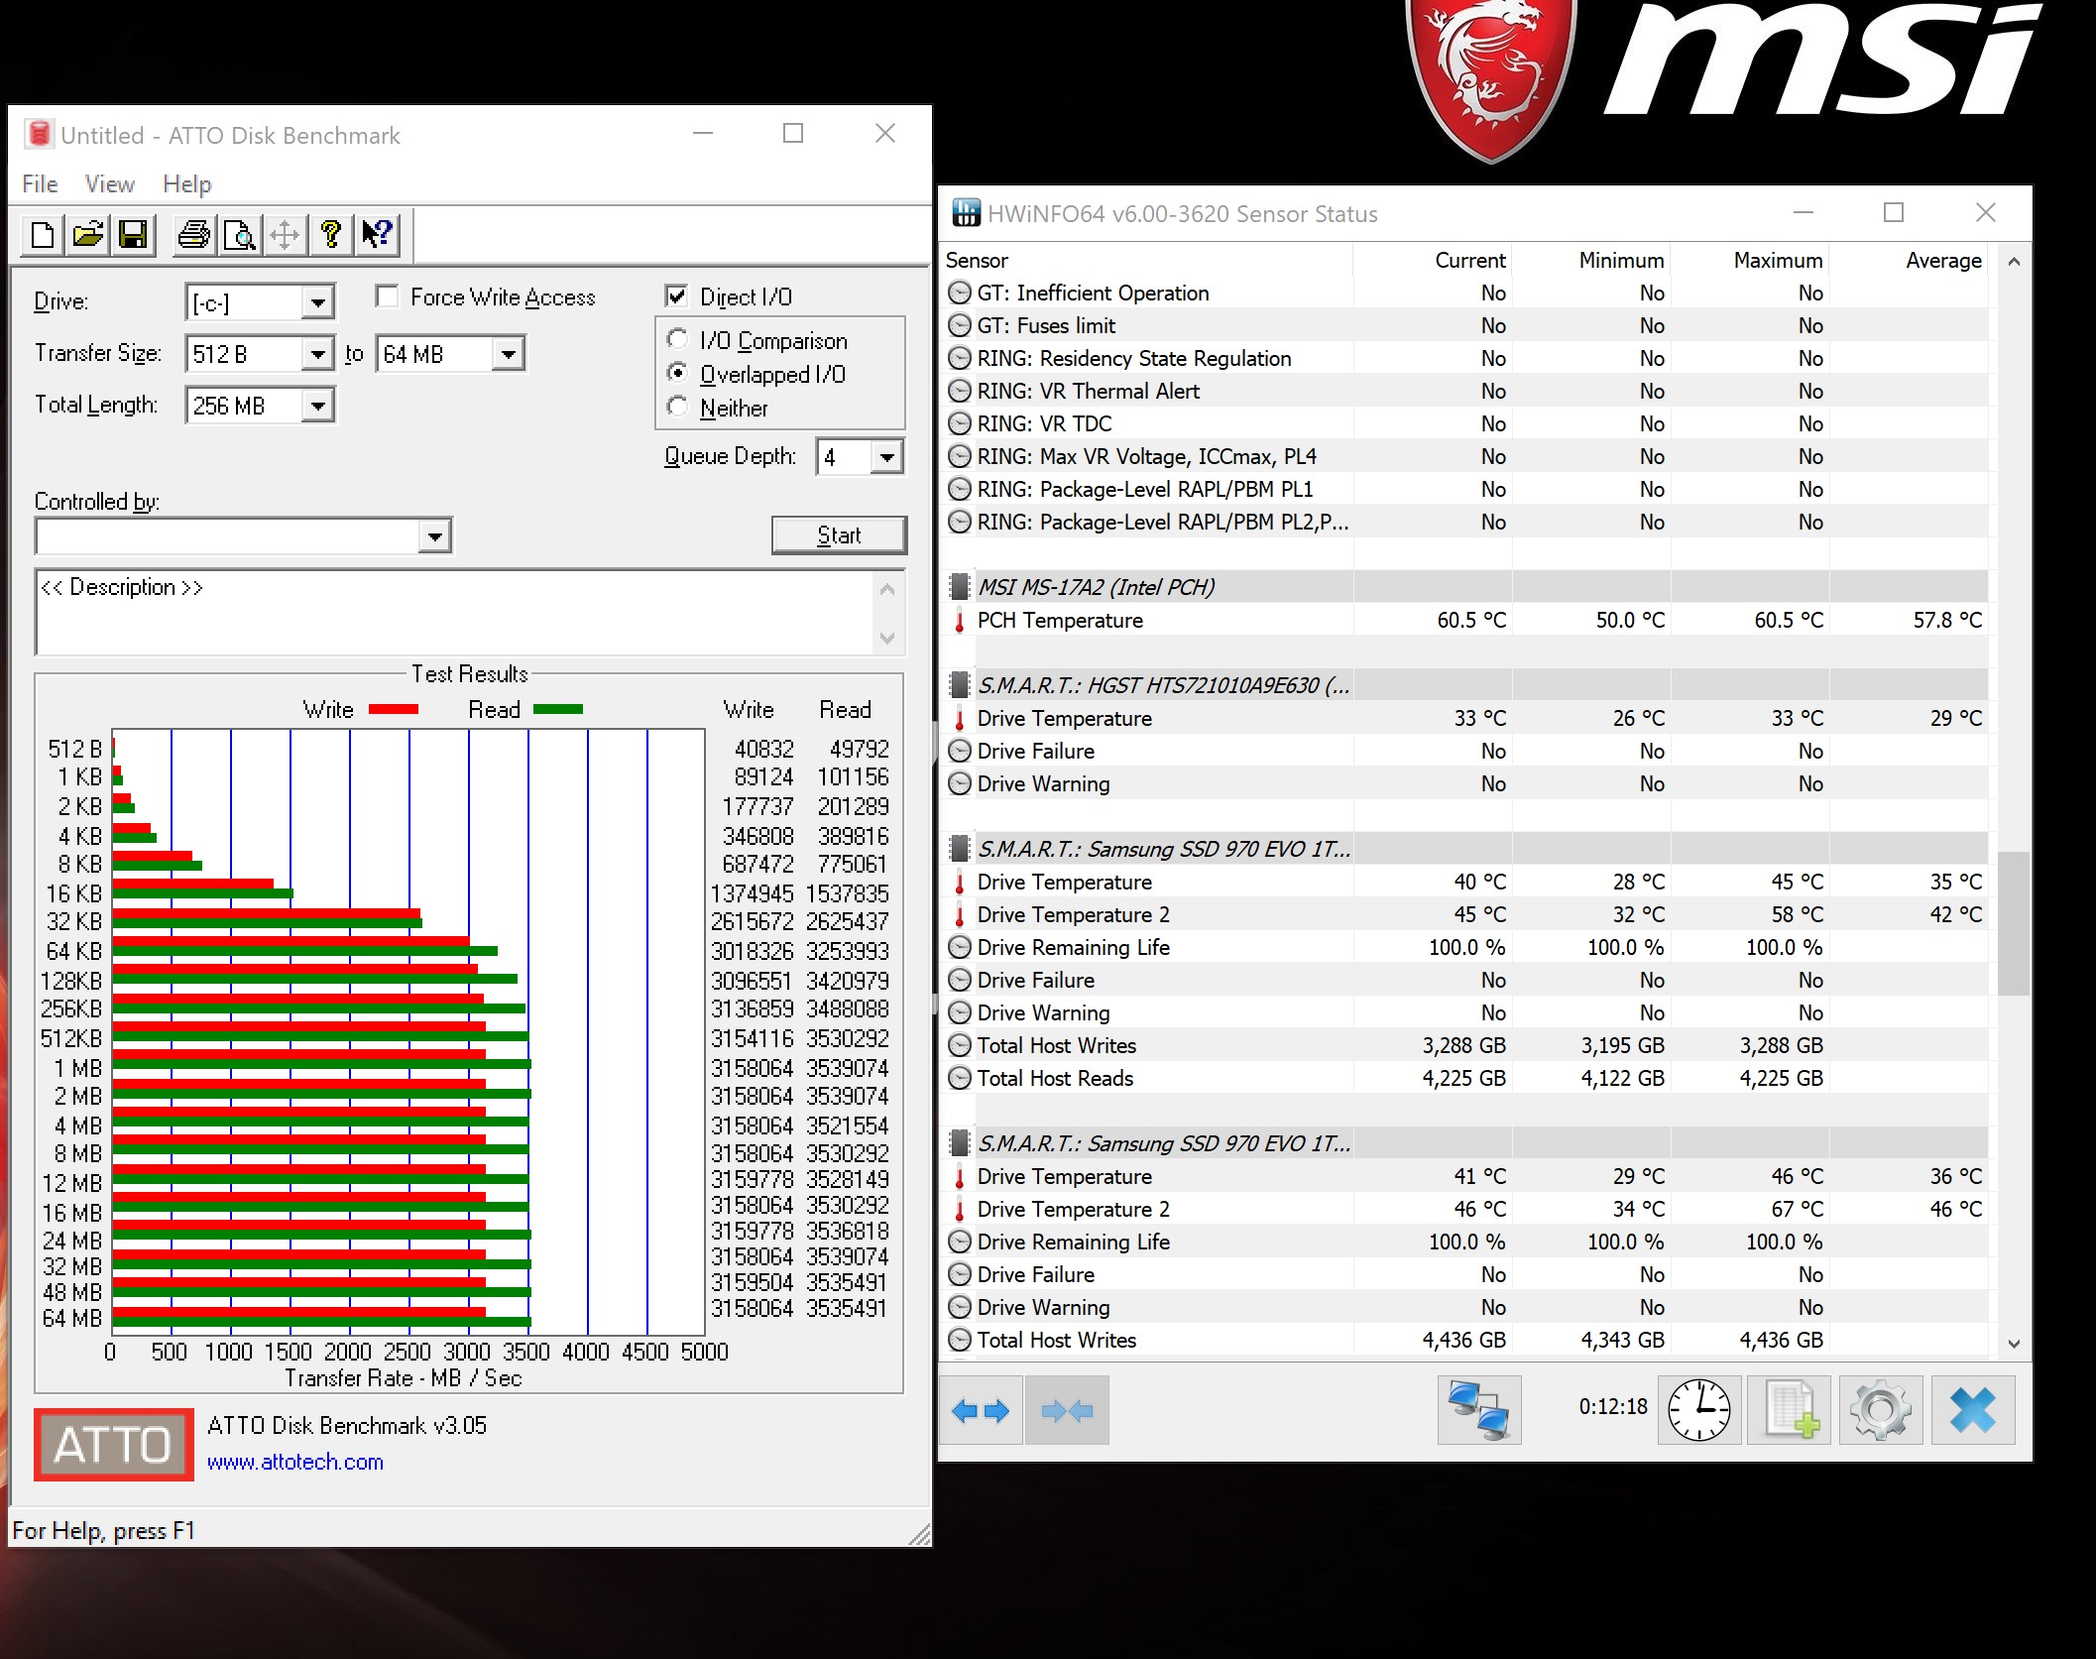The height and width of the screenshot is (1659, 2096).
Task: Click the About question mark icon in ATTO
Action: pos(330,235)
